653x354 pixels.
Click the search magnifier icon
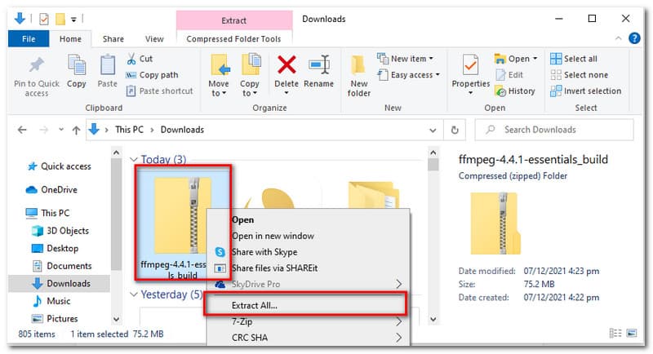tap(491, 130)
